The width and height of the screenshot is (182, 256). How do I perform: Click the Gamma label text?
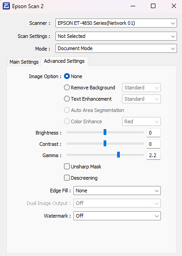coord(52,155)
